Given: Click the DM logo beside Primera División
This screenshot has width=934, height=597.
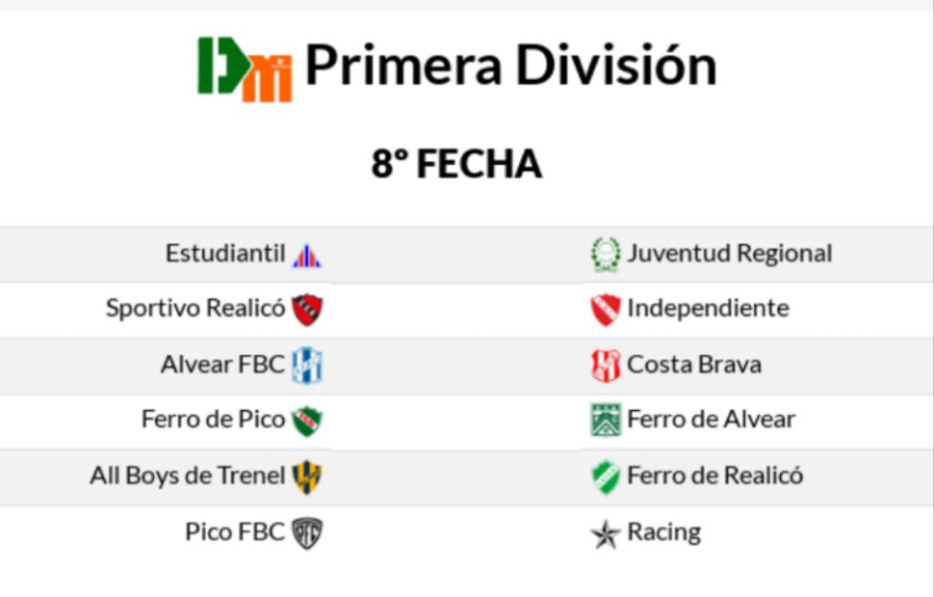Looking at the screenshot, I should coord(244,69).
